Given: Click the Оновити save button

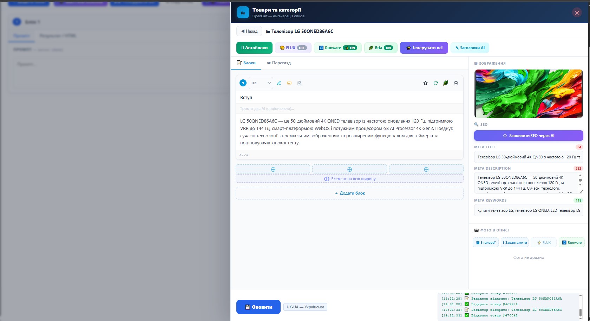Looking at the screenshot, I should (x=258, y=307).
